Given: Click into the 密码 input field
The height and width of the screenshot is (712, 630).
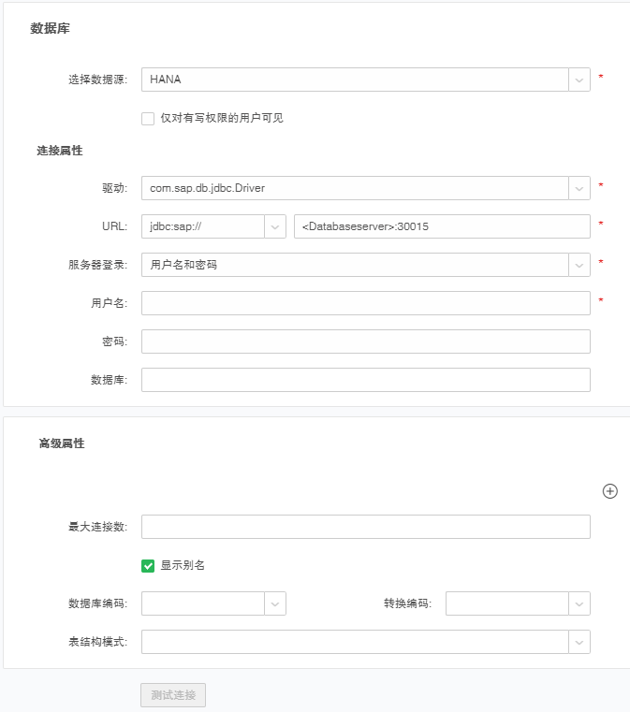Looking at the screenshot, I should click(x=365, y=341).
